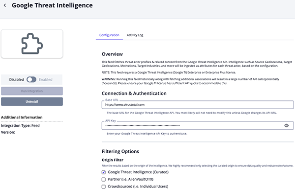Click the Connection & Authentication heading

tap(134, 94)
